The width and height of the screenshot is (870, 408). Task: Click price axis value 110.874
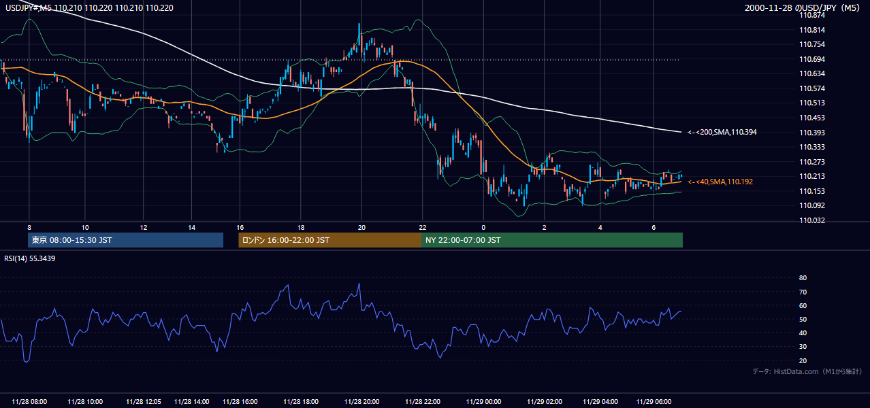click(x=811, y=15)
